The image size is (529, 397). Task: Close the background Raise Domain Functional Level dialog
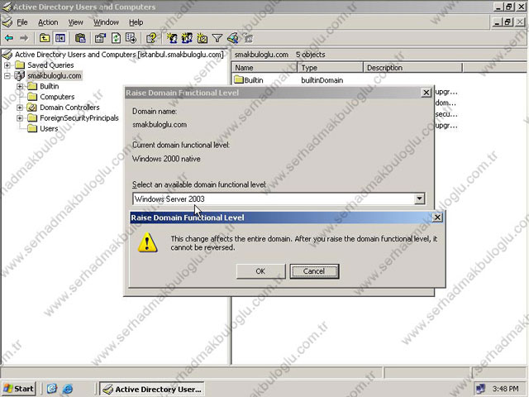[x=427, y=93]
